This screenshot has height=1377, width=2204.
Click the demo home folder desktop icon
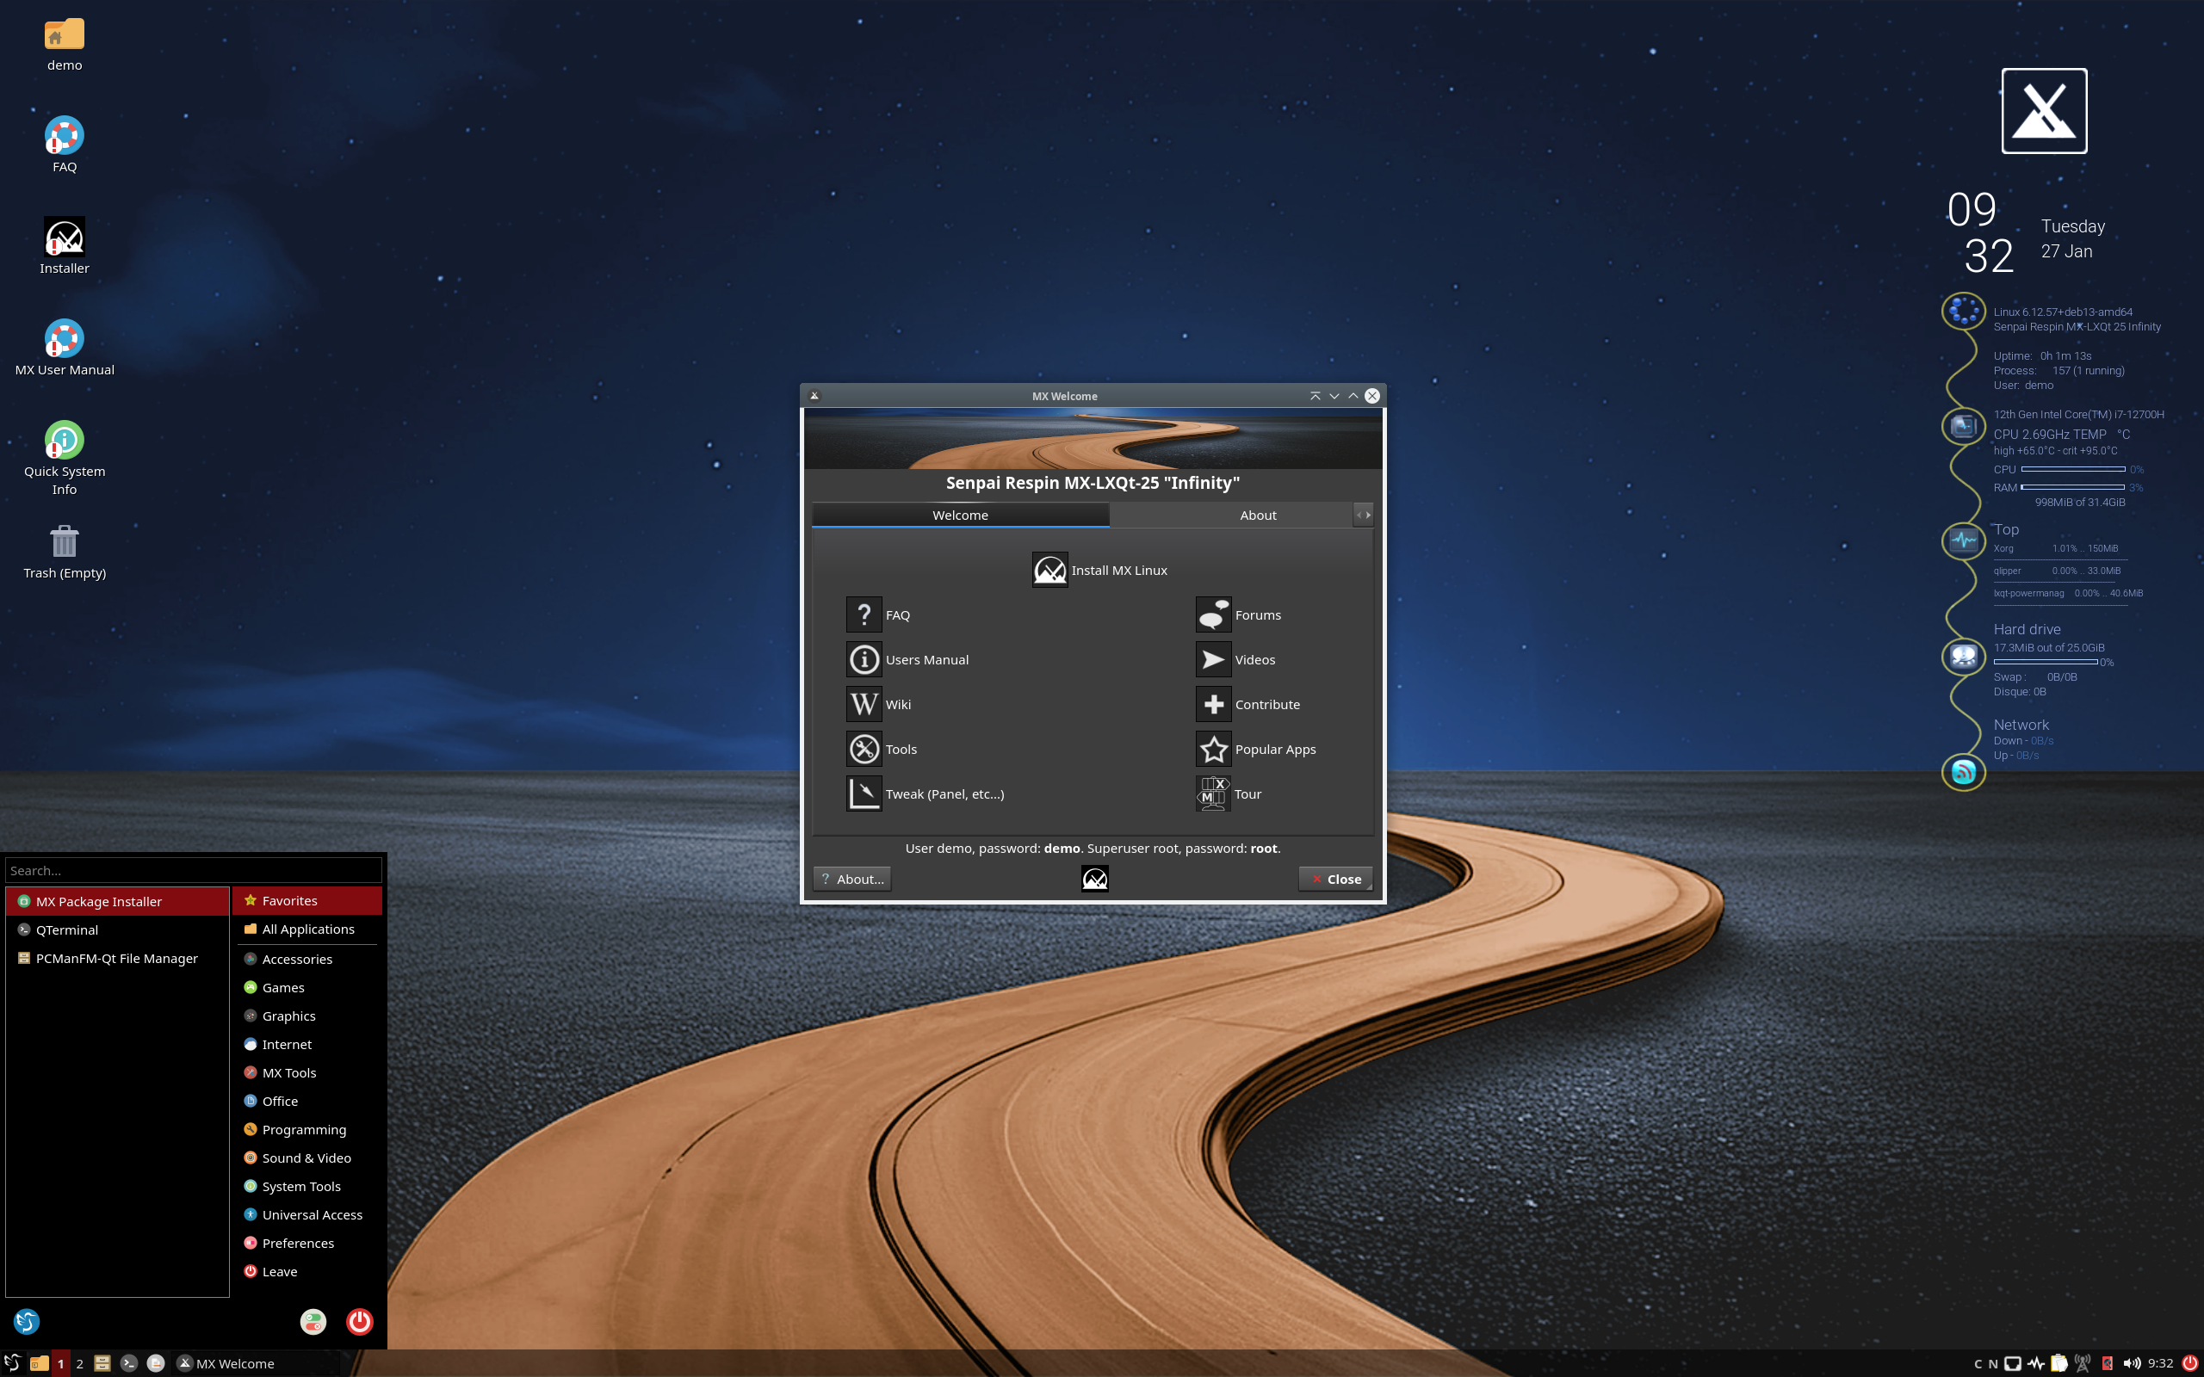click(x=65, y=45)
